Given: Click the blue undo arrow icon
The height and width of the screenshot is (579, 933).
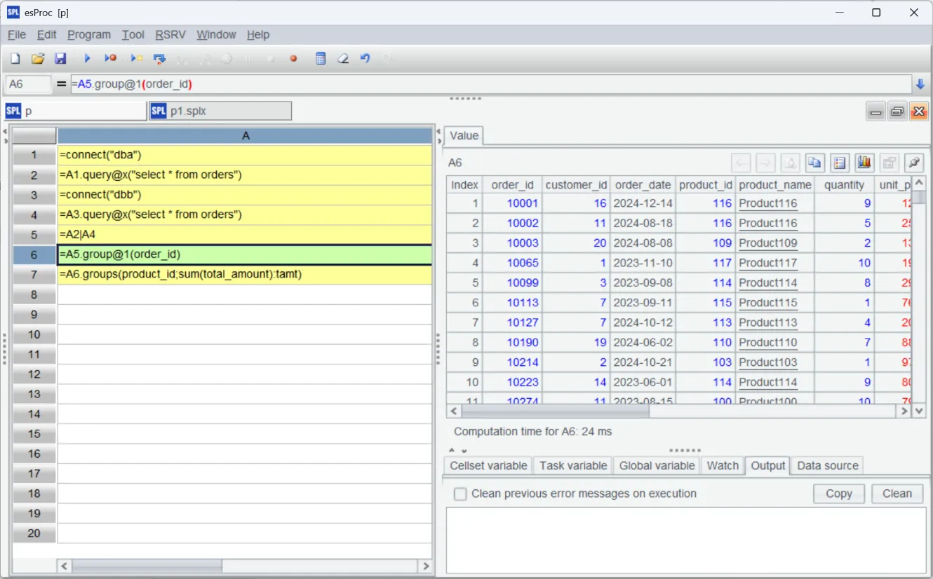Looking at the screenshot, I should tap(365, 59).
